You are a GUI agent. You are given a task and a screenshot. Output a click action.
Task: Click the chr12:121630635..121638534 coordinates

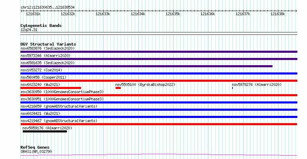48,8
